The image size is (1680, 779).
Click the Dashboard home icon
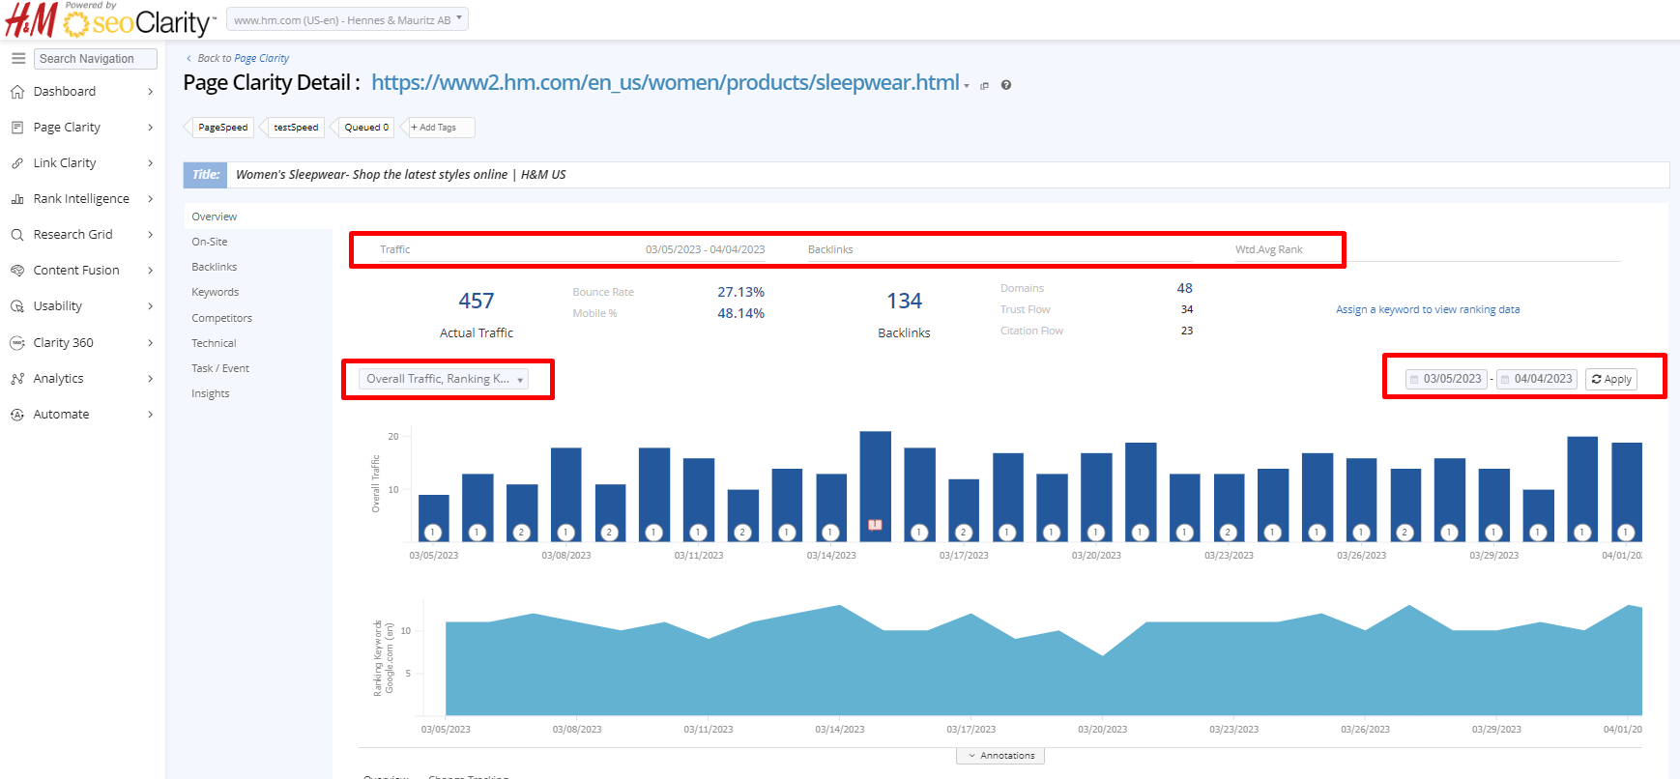(17, 92)
